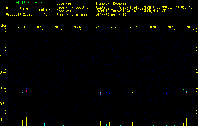Click the HROFFT title text
This screenshot has height=126, width=198.
[32, 3]
